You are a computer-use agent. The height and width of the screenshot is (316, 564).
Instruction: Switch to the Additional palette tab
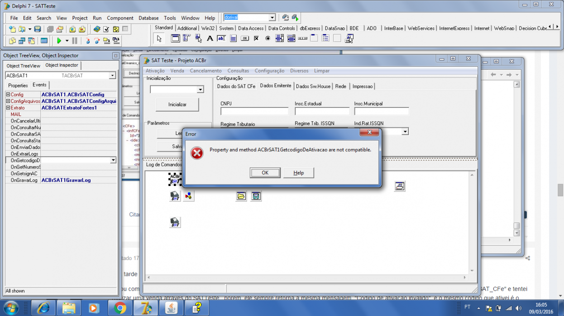click(187, 28)
